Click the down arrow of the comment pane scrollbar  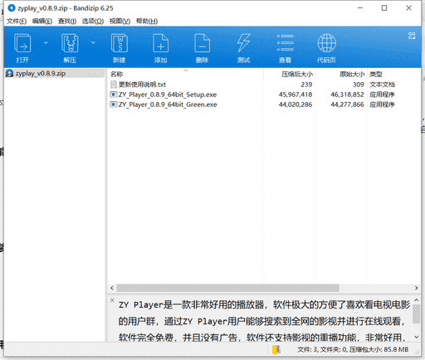tap(417, 337)
